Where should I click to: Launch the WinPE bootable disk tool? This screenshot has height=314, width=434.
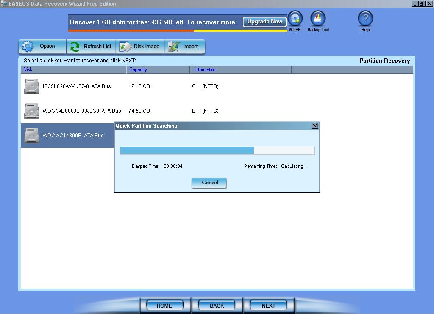[x=295, y=18]
